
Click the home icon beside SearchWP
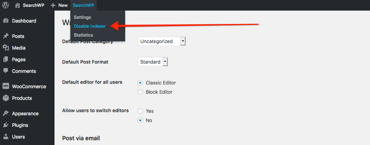pos(17,5)
